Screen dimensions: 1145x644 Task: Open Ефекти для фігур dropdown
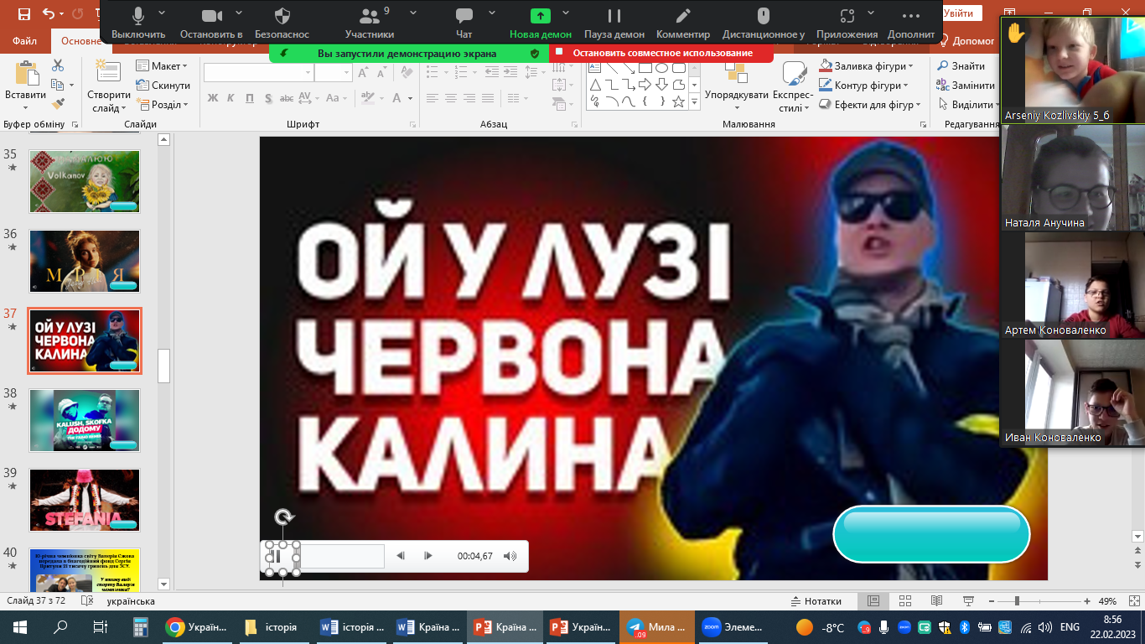coord(871,104)
